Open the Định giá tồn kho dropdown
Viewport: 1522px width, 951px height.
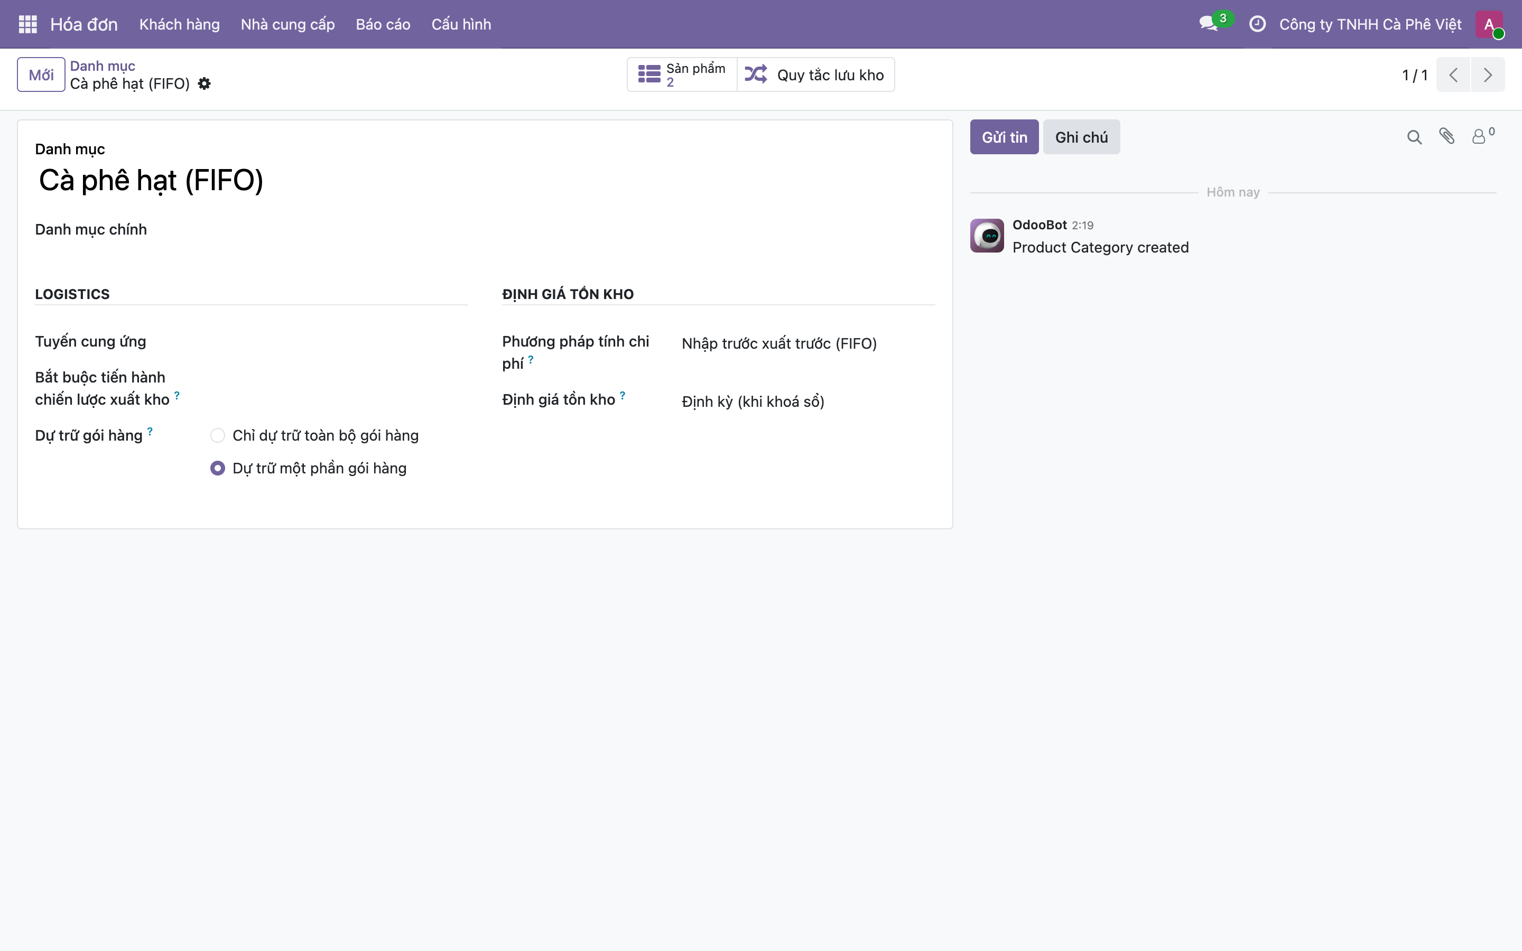pyautogui.click(x=808, y=402)
